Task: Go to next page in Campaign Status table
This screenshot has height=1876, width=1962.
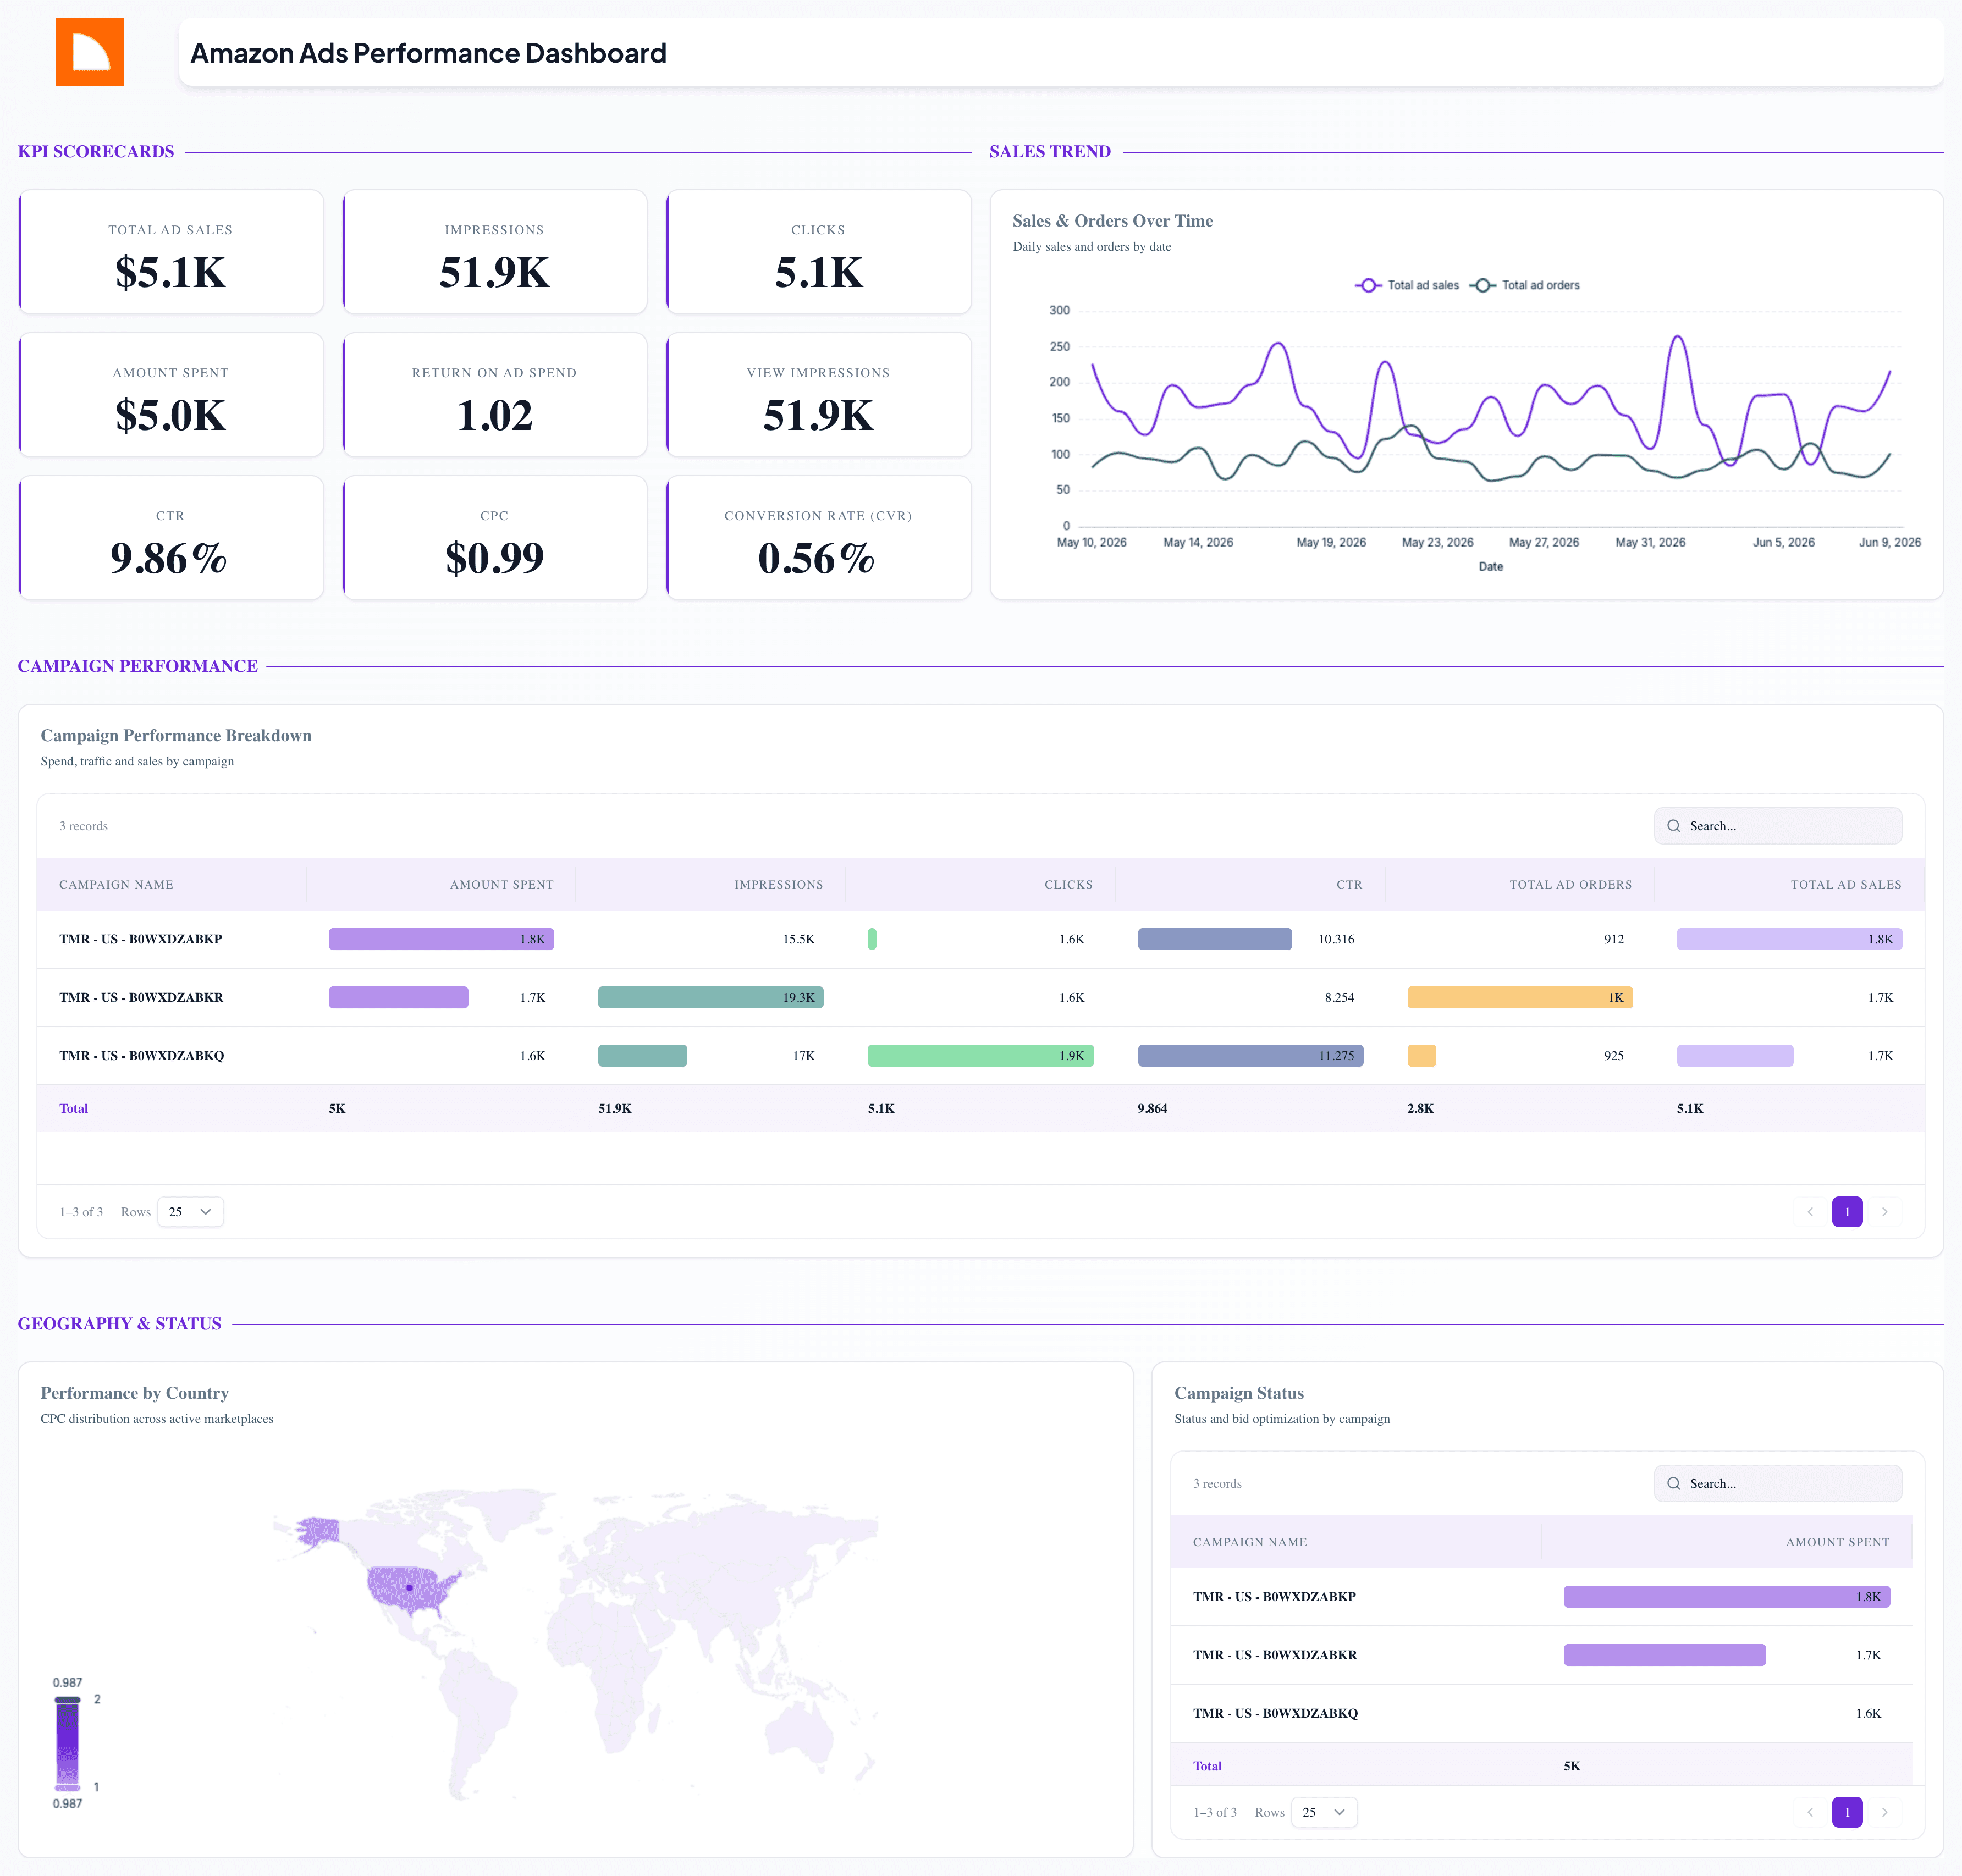Action: [x=1884, y=1812]
